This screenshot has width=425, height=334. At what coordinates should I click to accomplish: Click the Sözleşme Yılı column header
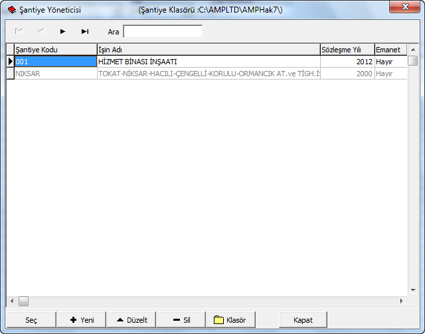[x=347, y=50]
